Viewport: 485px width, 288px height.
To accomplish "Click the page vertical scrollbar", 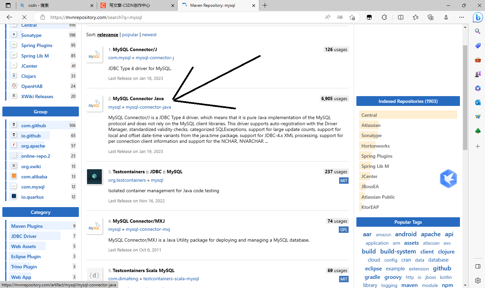I will tap(465, 97).
